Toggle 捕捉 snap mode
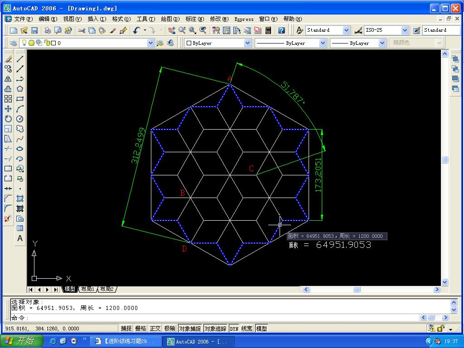The image size is (464, 348). tap(126, 329)
